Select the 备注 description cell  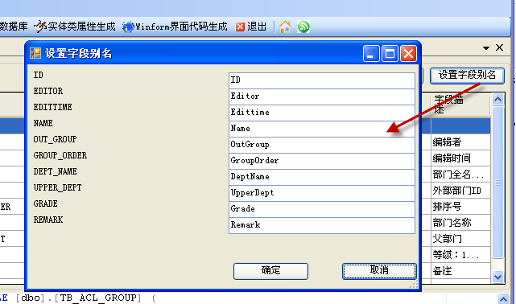point(460,271)
